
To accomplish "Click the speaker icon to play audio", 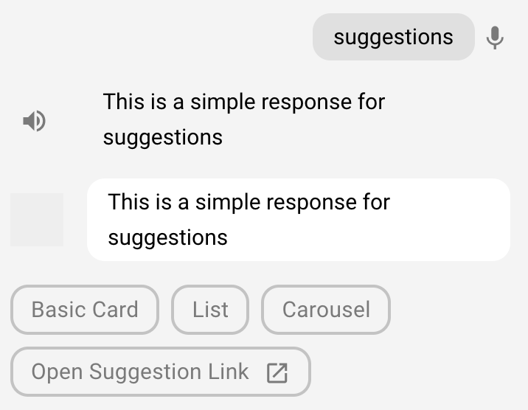I will [x=34, y=120].
